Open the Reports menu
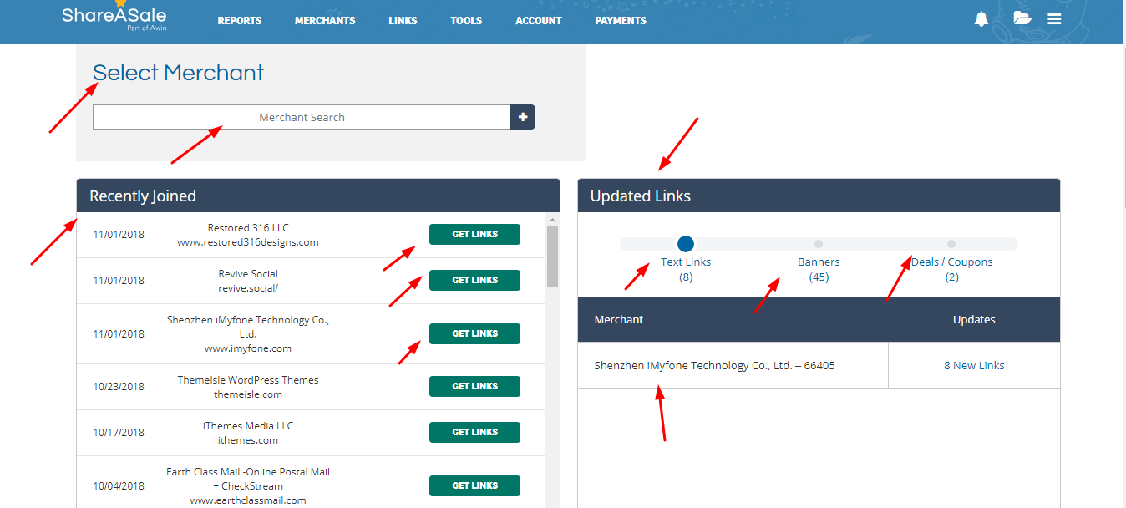This screenshot has width=1126, height=508. point(240,21)
